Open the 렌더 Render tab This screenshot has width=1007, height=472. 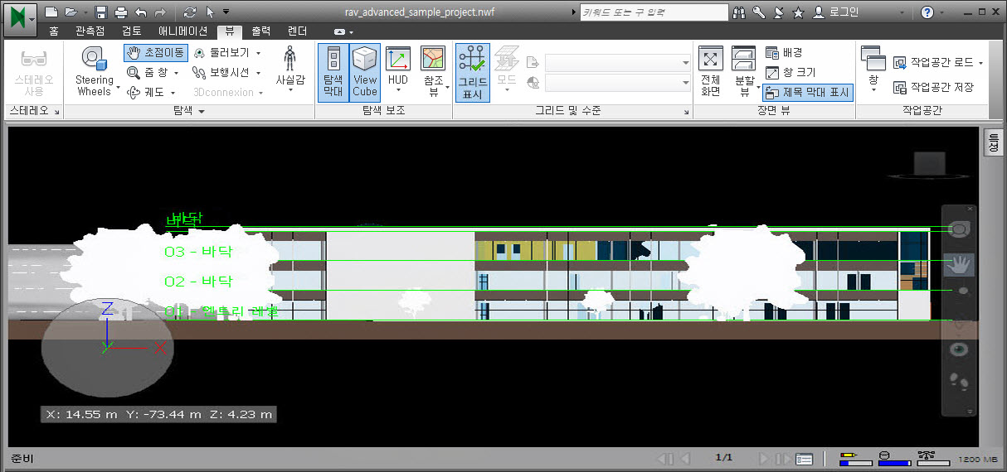click(298, 31)
